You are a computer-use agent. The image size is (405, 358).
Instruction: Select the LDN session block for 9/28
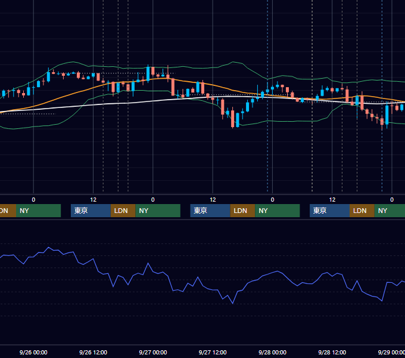coord(362,211)
